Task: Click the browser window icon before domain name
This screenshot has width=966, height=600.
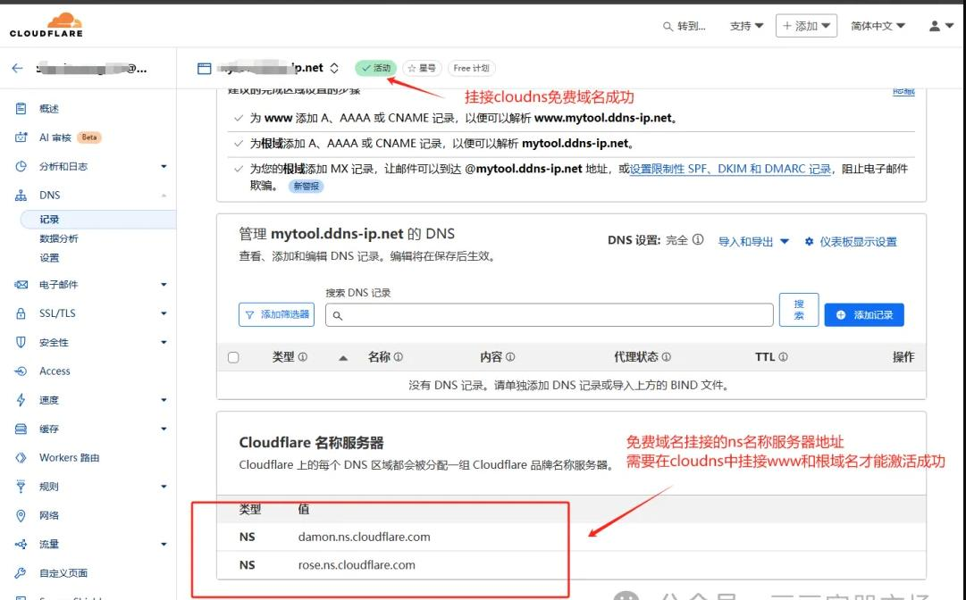Action: pos(204,69)
